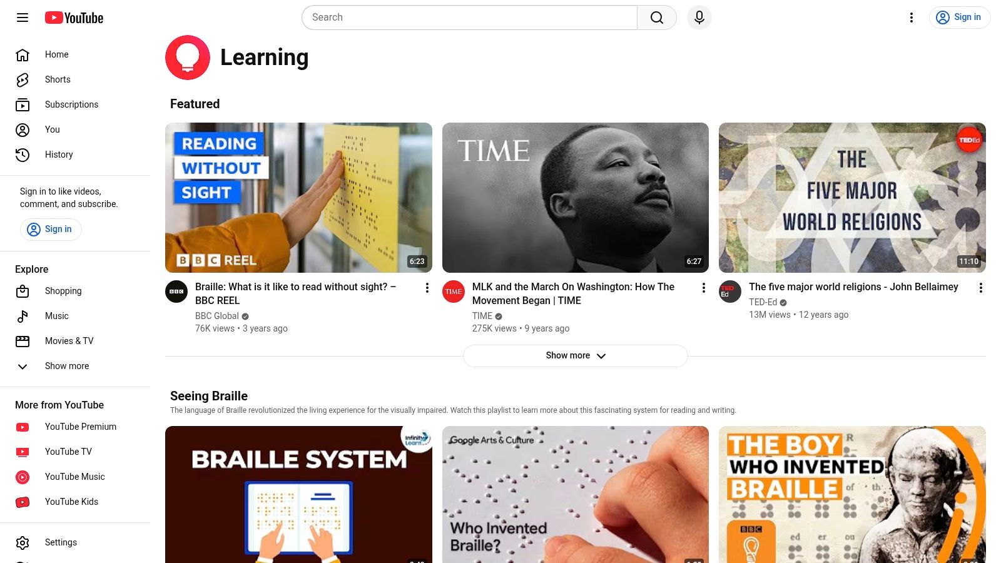
Task: Go to Home in sidebar
Action: tap(75, 54)
